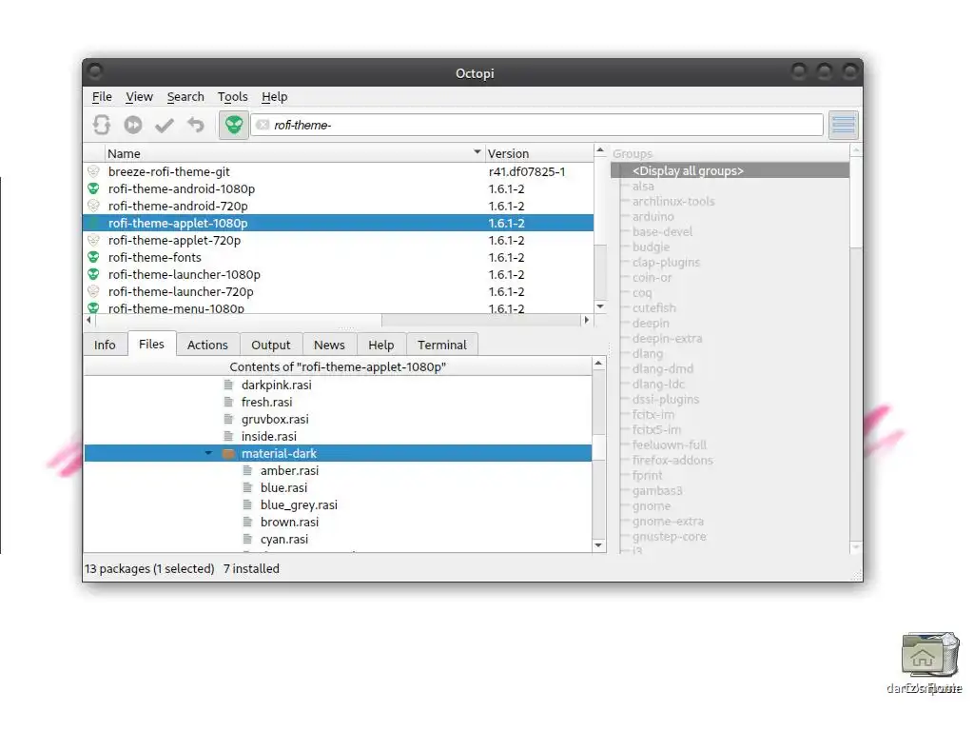Toggle the green alien AUR tool button

point(234,125)
